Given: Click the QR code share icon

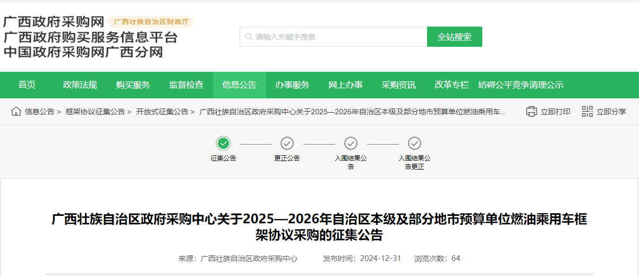Looking at the screenshot, I should pyautogui.click(x=587, y=111).
